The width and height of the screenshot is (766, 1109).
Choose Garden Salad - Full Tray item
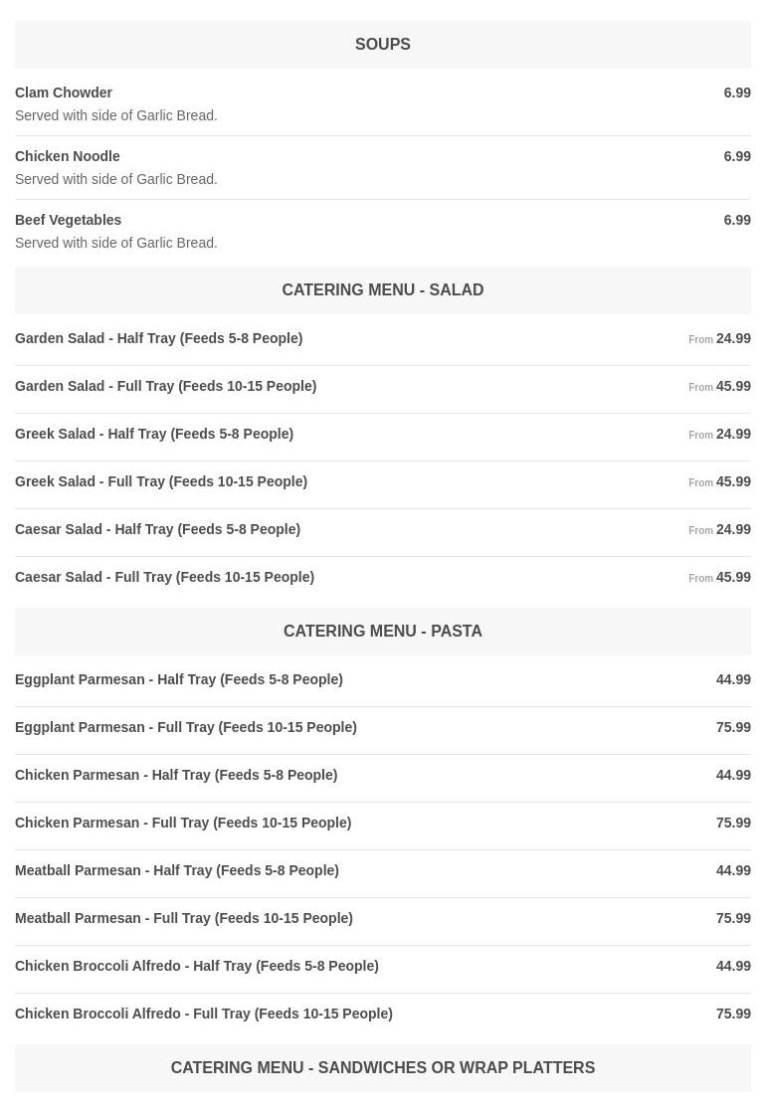click(166, 386)
